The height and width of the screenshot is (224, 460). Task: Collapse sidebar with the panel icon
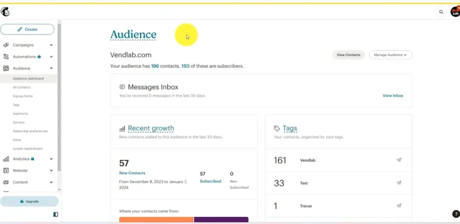[x=56, y=215]
